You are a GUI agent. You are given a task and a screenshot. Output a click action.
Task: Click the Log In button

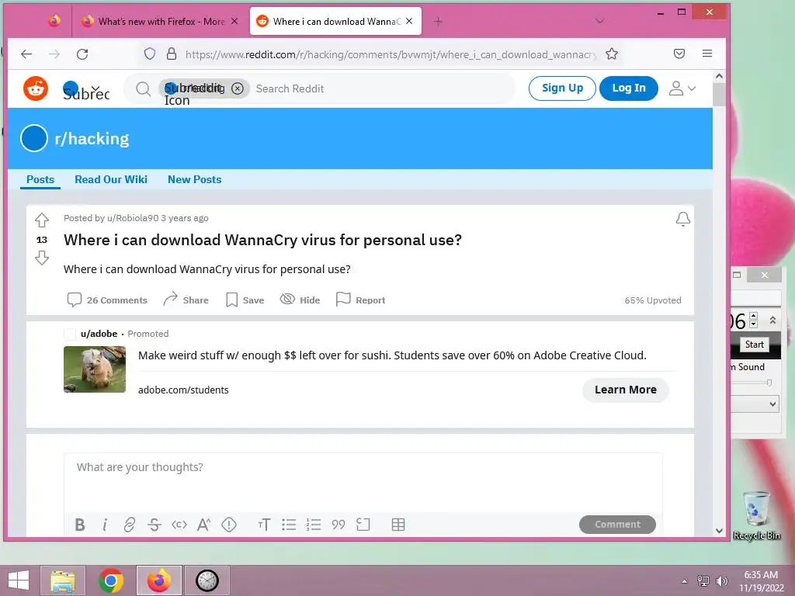pos(629,88)
